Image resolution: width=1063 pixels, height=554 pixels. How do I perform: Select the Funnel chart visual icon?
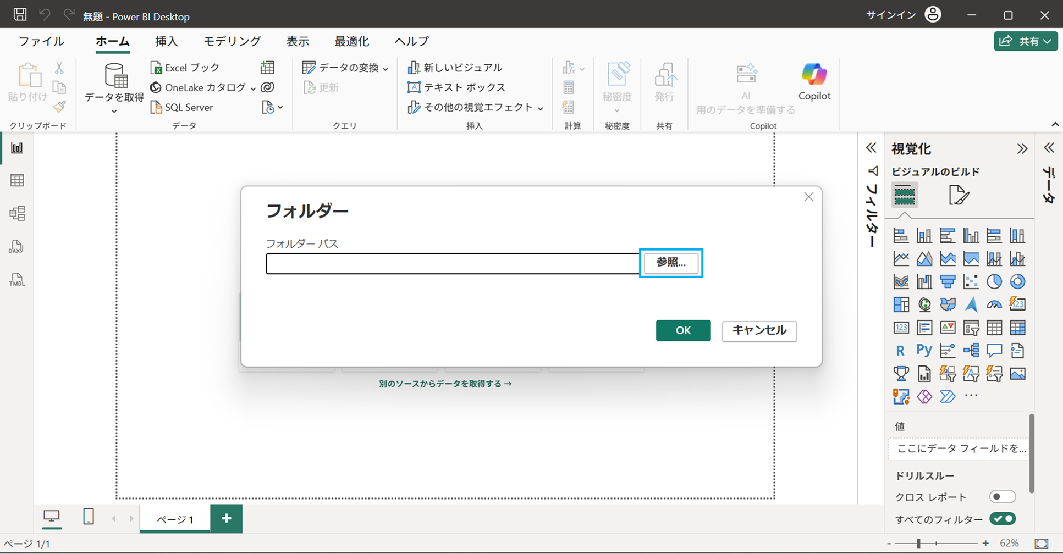coord(948,281)
